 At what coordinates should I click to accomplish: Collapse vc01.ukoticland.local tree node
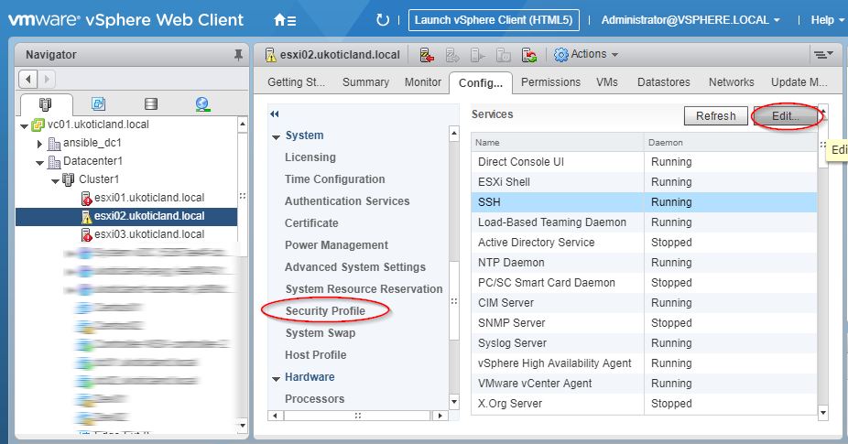tap(24, 126)
